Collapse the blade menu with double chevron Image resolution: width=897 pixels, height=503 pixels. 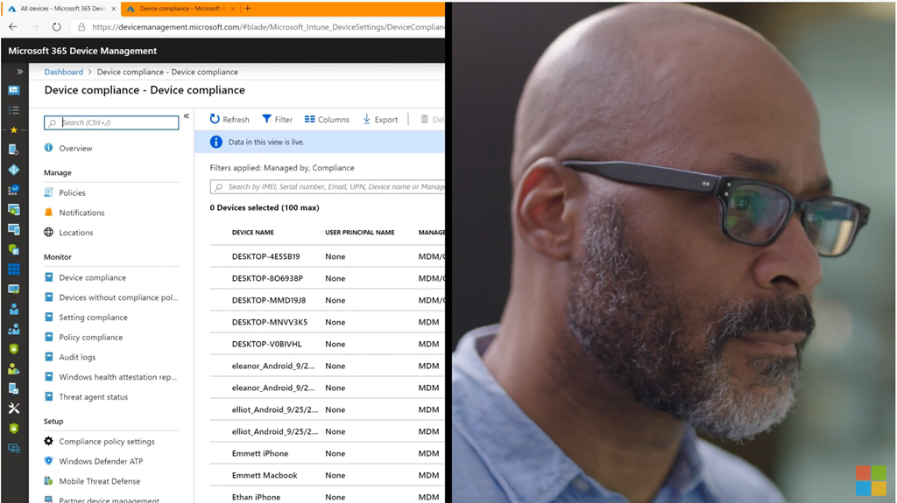point(186,116)
